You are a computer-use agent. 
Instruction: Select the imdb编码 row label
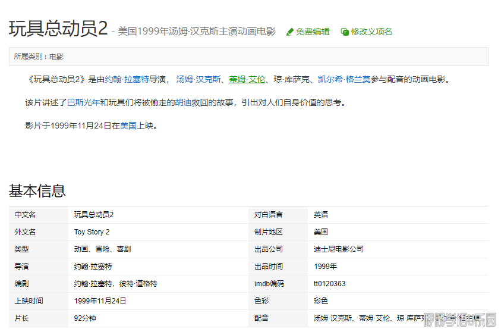[x=269, y=284]
